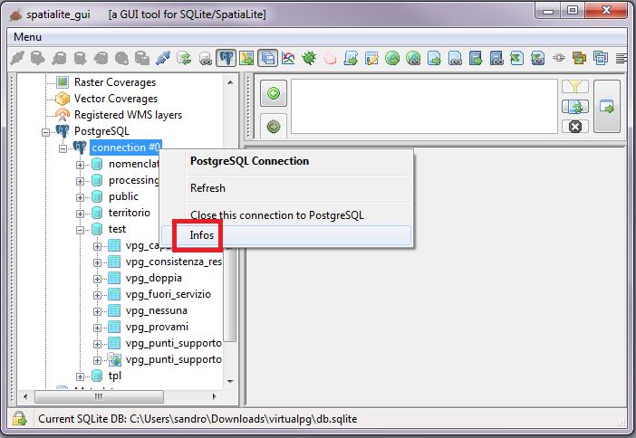Click the Excel sheet with chain link icon
Viewport: 636px width, 438px height.
tap(538, 58)
